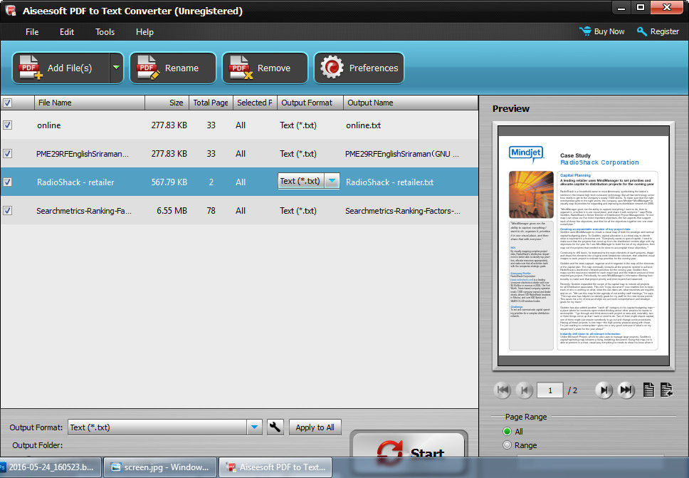Click the Rename toolbar button
Viewport: 689px width, 478px height.
tap(173, 68)
